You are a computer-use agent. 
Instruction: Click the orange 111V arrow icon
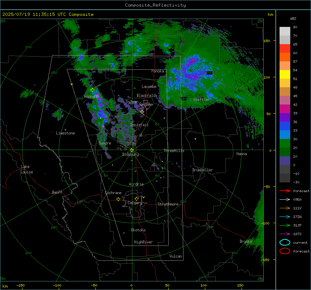tap(285, 208)
